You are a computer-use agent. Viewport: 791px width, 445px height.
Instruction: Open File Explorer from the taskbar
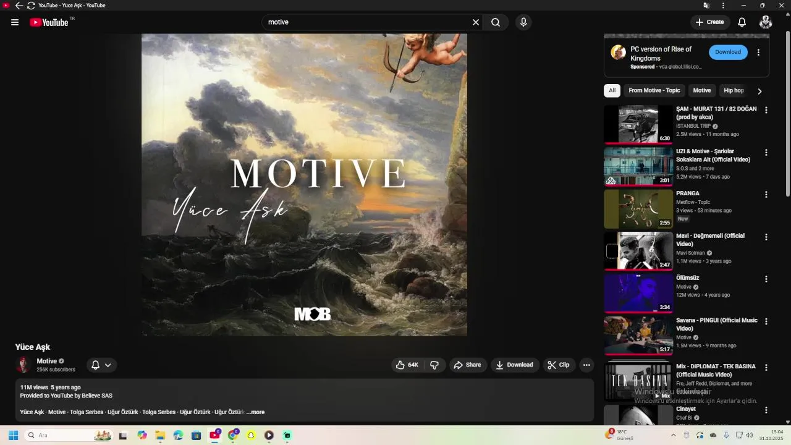[x=160, y=435]
